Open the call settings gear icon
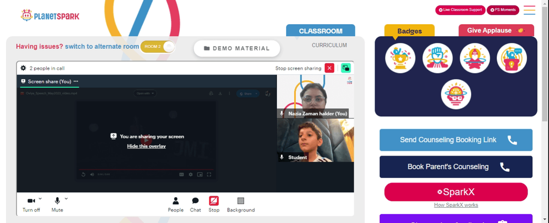The width and height of the screenshot is (549, 223). (23, 68)
